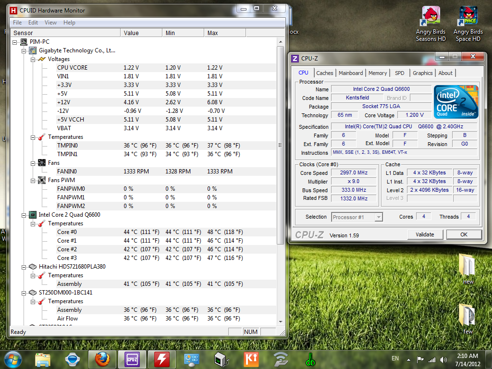Screen dimensions: 492x369
Task: Select the CPU VCORE sensor row
Action: (x=72, y=68)
